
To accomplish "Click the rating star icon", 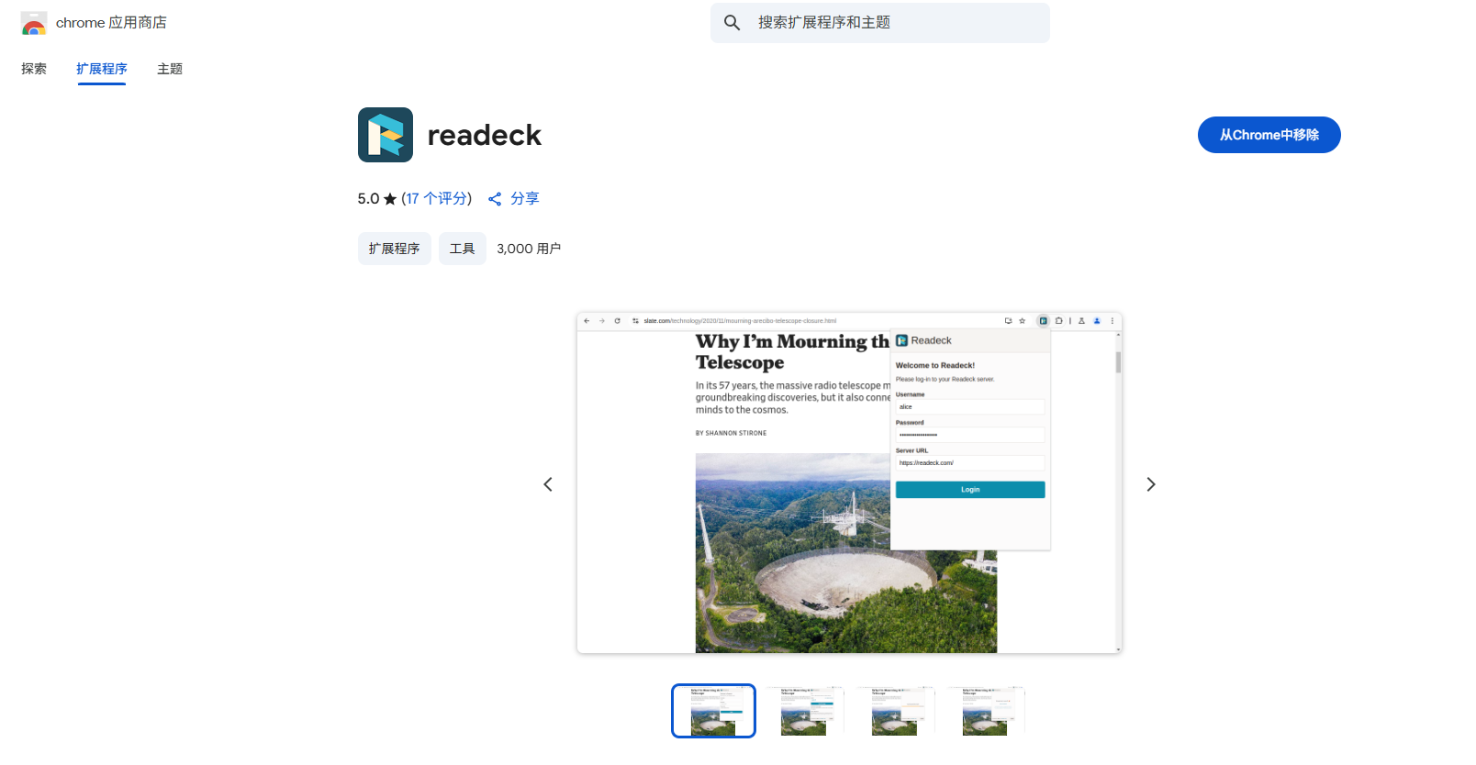I will [x=390, y=199].
